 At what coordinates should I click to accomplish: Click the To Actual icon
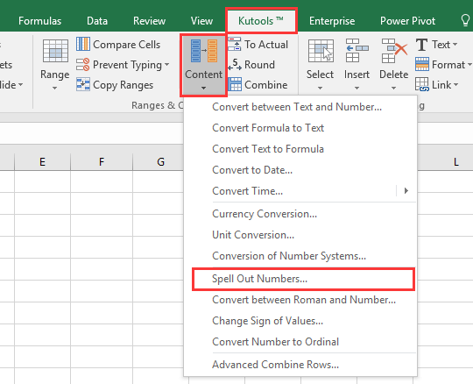point(235,44)
